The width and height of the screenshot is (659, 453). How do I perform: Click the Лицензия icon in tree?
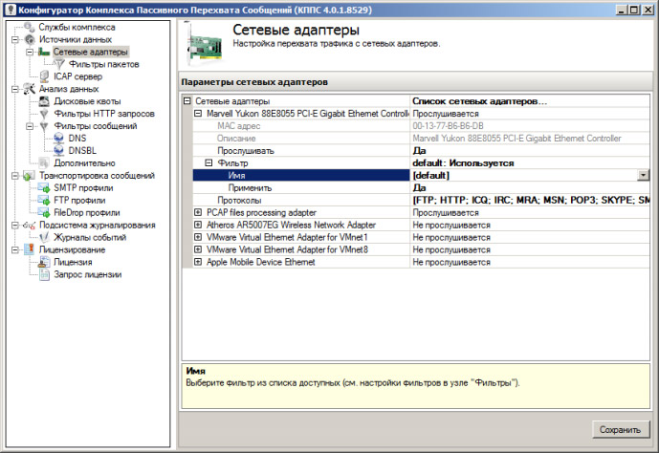[x=44, y=263]
